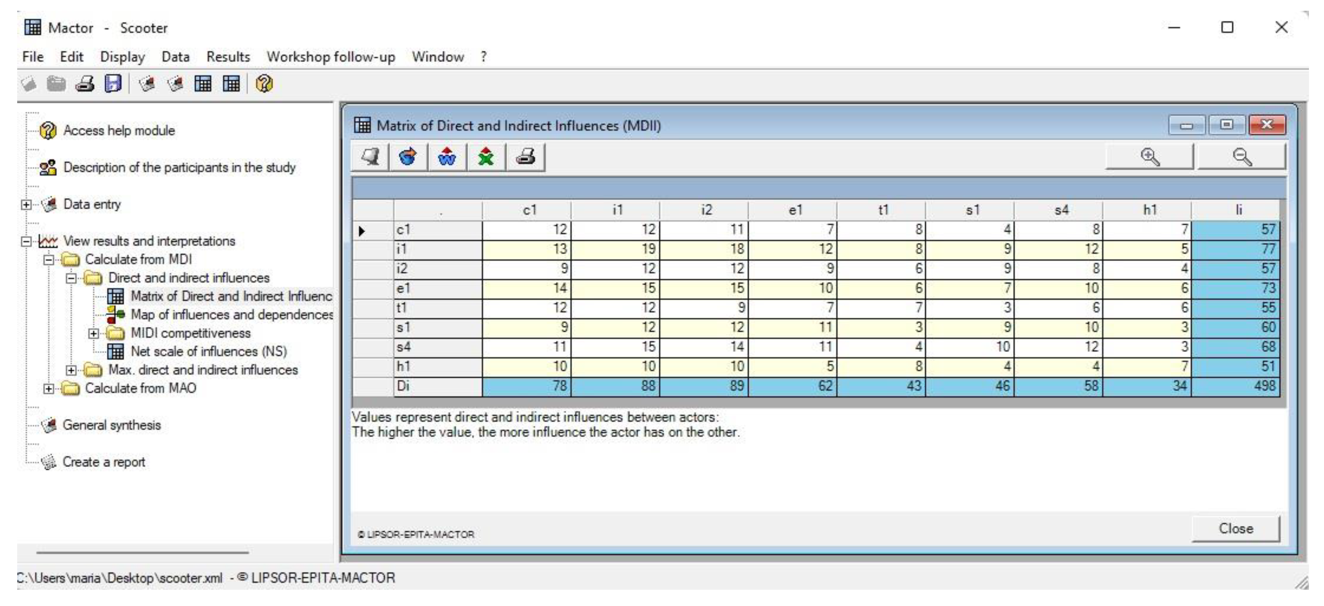Click the main toolbar printer icon
The image size is (1324, 606).
[x=85, y=83]
